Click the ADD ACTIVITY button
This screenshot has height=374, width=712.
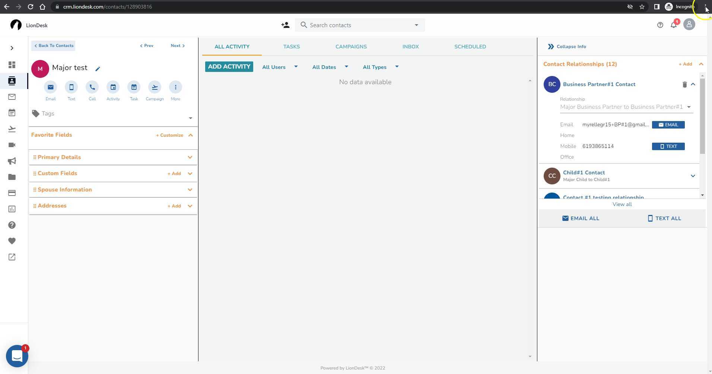228,66
